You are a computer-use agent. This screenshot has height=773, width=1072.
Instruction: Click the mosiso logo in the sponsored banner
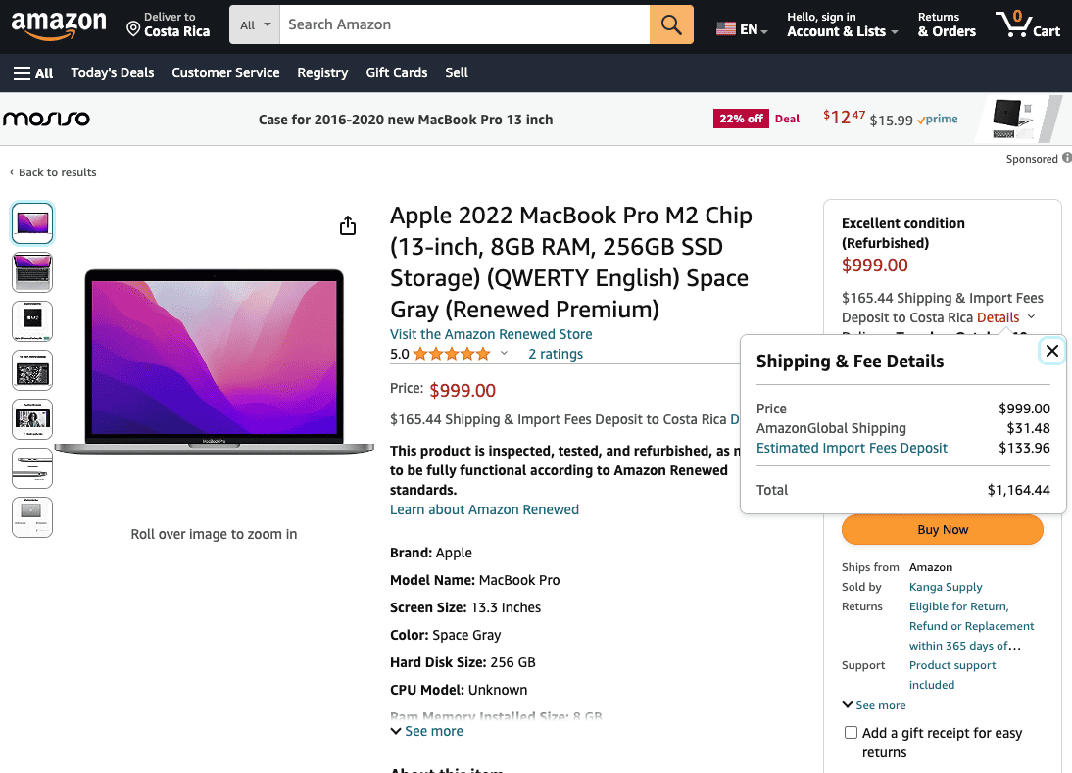tap(46, 118)
